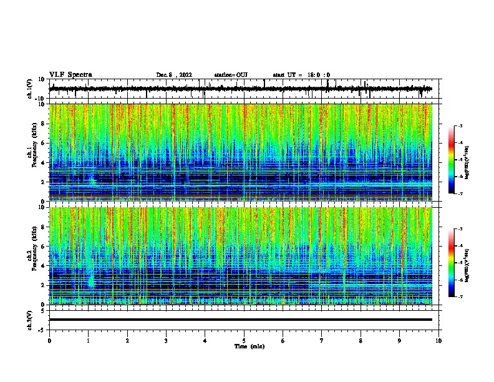The height and width of the screenshot is (382, 494).
Task: Click time axis tick label "2"
Action: tap(127, 341)
